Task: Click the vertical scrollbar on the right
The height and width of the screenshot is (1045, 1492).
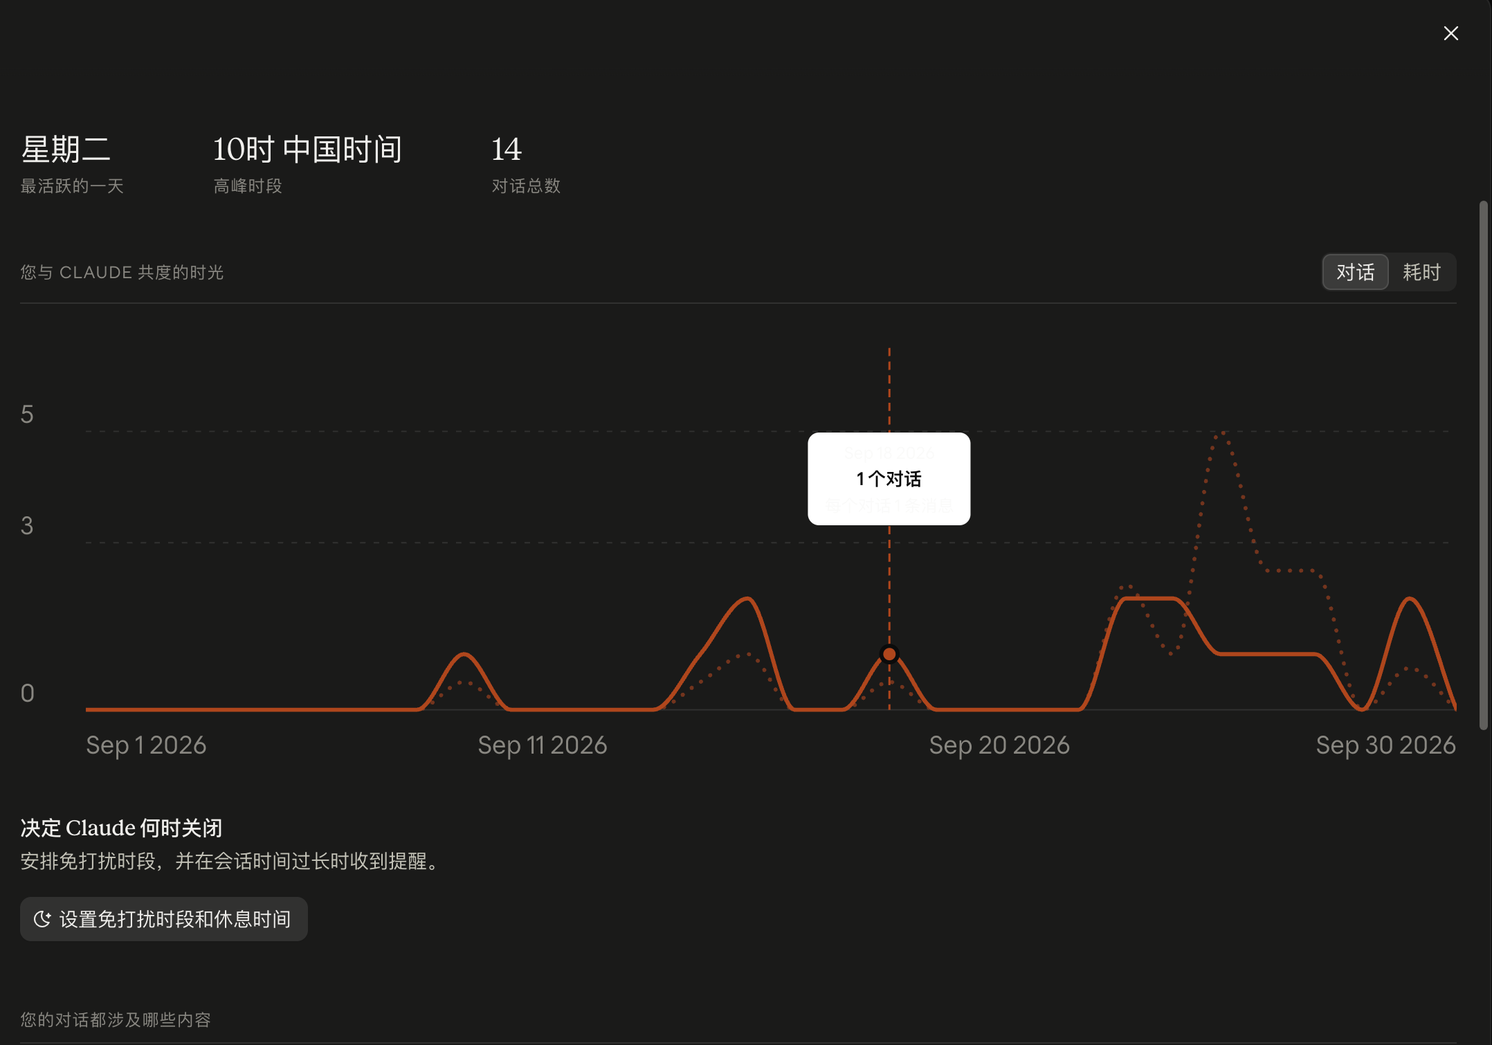Action: (1483, 465)
